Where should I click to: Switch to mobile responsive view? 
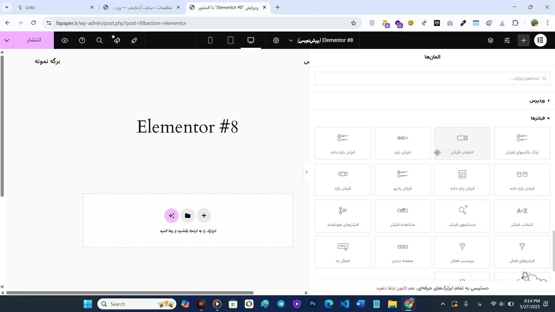210,40
